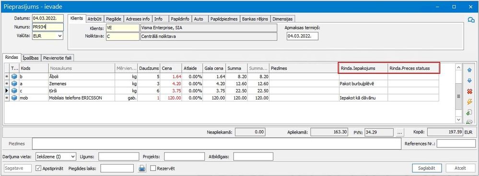Click the Kods column header
Viewport: 479px width, 176px height.
click(x=34, y=68)
